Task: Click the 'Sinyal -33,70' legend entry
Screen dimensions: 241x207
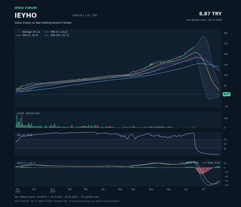Action: [x=211, y=163]
